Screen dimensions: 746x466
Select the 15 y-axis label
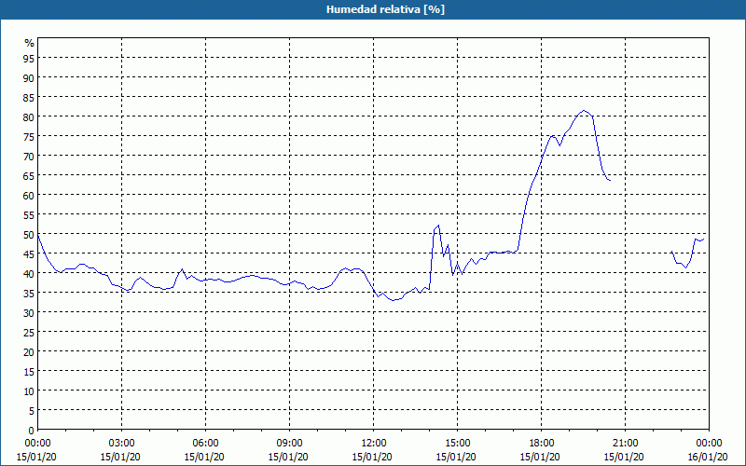coord(29,371)
